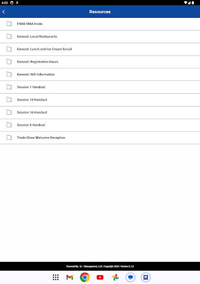
Task: Open General: Lunch and Ice Cream Social
Action: pyautogui.click(x=100, y=49)
